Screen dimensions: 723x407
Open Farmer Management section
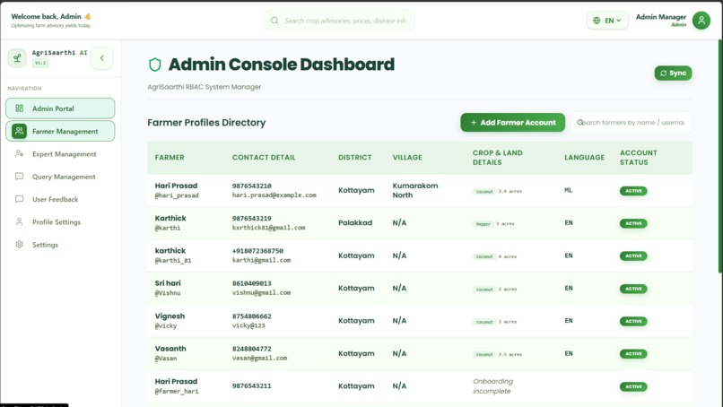tap(60, 131)
